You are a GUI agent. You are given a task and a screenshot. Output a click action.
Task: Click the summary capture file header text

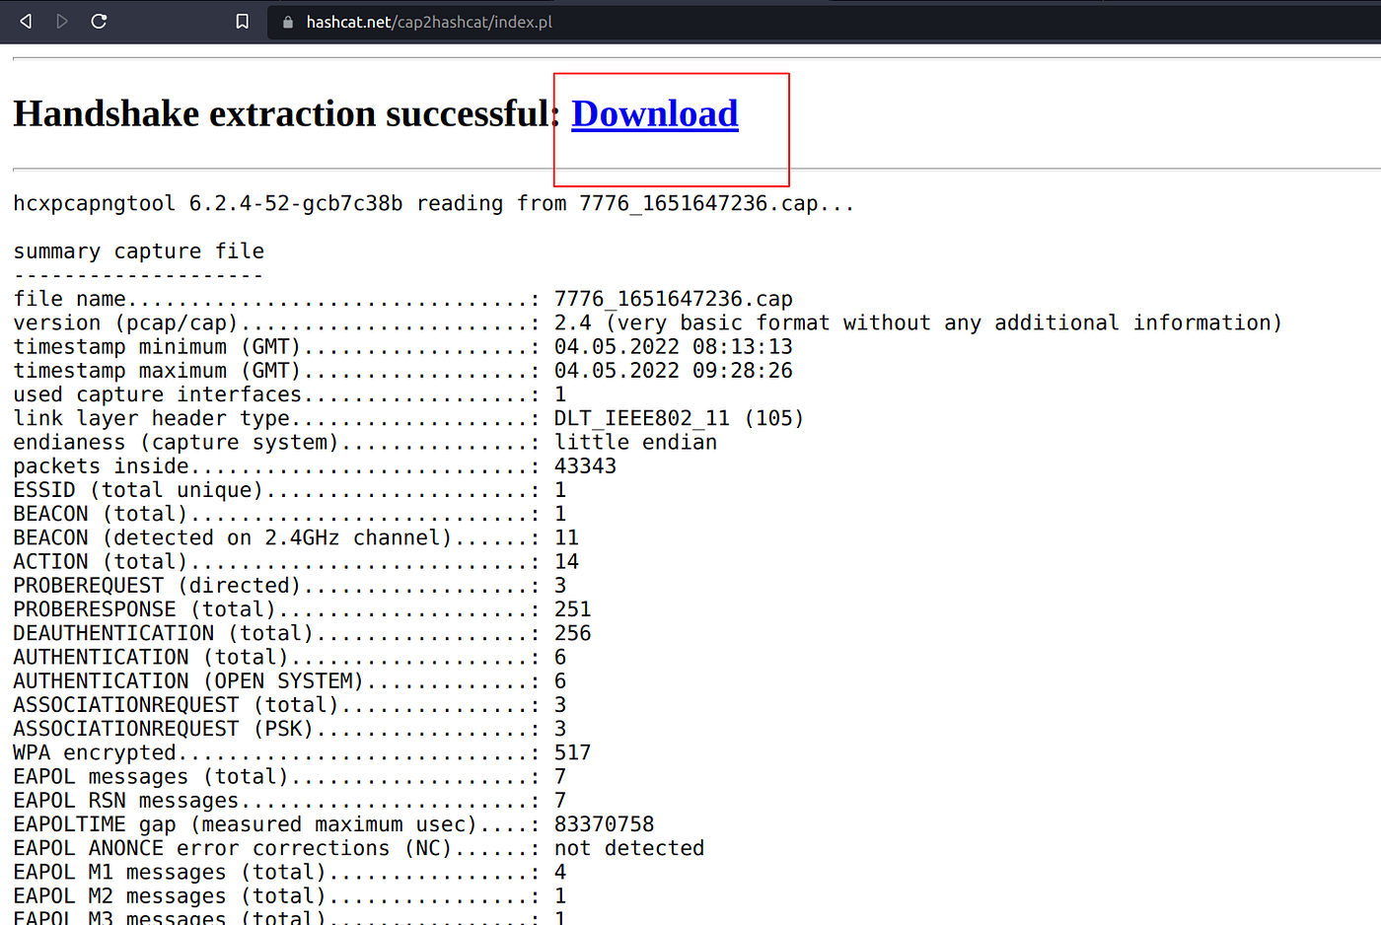click(x=138, y=250)
